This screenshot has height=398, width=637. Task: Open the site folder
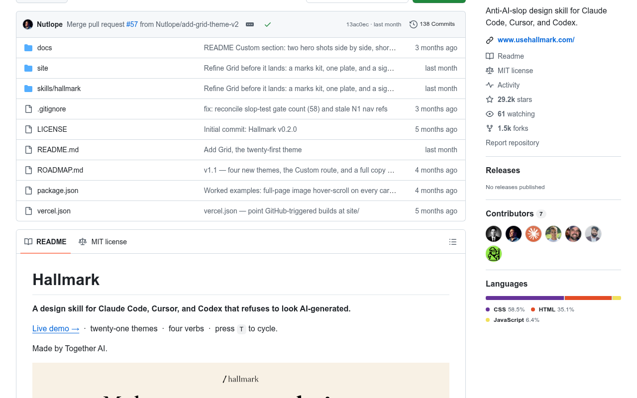[42, 68]
